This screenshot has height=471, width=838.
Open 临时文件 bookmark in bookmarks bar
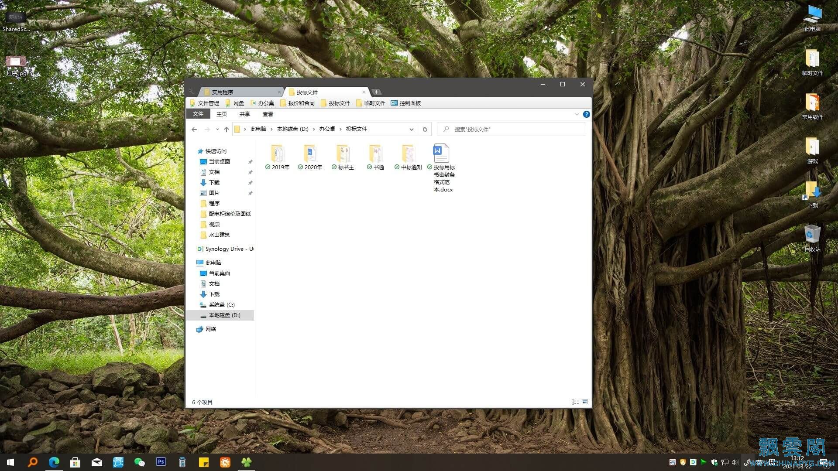pyautogui.click(x=371, y=103)
